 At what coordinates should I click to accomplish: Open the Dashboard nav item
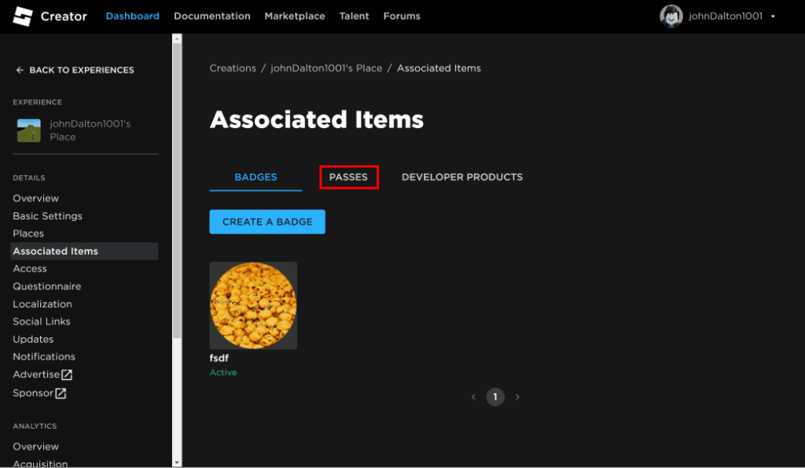point(132,16)
